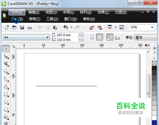Image resolution: width=159 pixels, height=125 pixels.
Task: Pick the Freehand drawing tool
Action: click(x=6, y=79)
